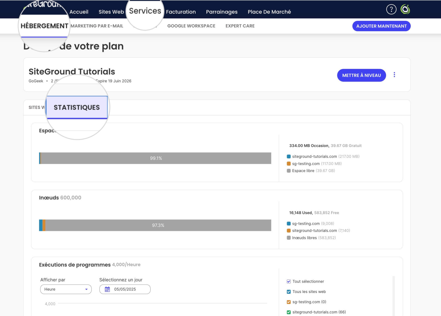Open the Expert Care tab
The width and height of the screenshot is (441, 316).
tap(240, 26)
